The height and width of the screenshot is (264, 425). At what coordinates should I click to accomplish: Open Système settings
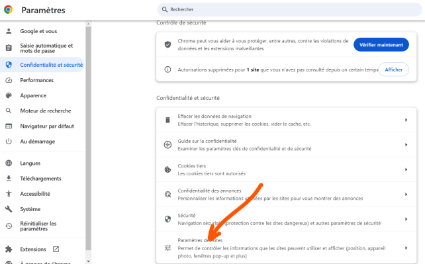click(30, 209)
